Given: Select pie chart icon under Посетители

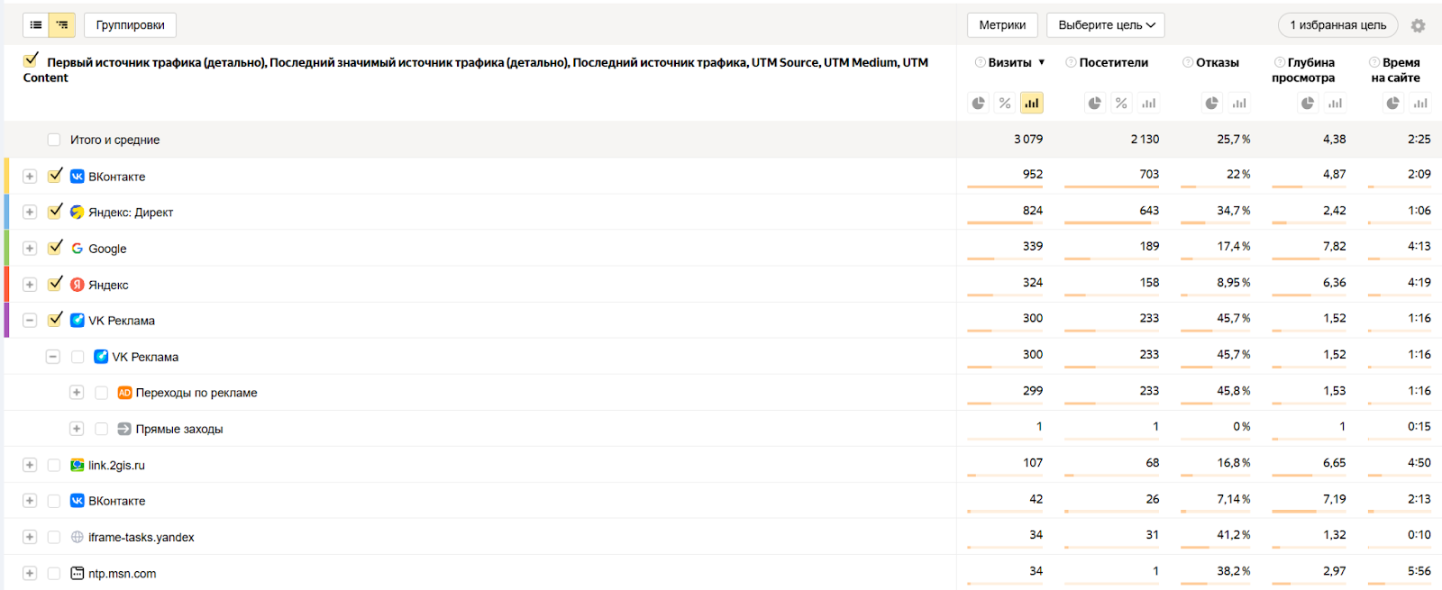Looking at the screenshot, I should coord(1095,103).
